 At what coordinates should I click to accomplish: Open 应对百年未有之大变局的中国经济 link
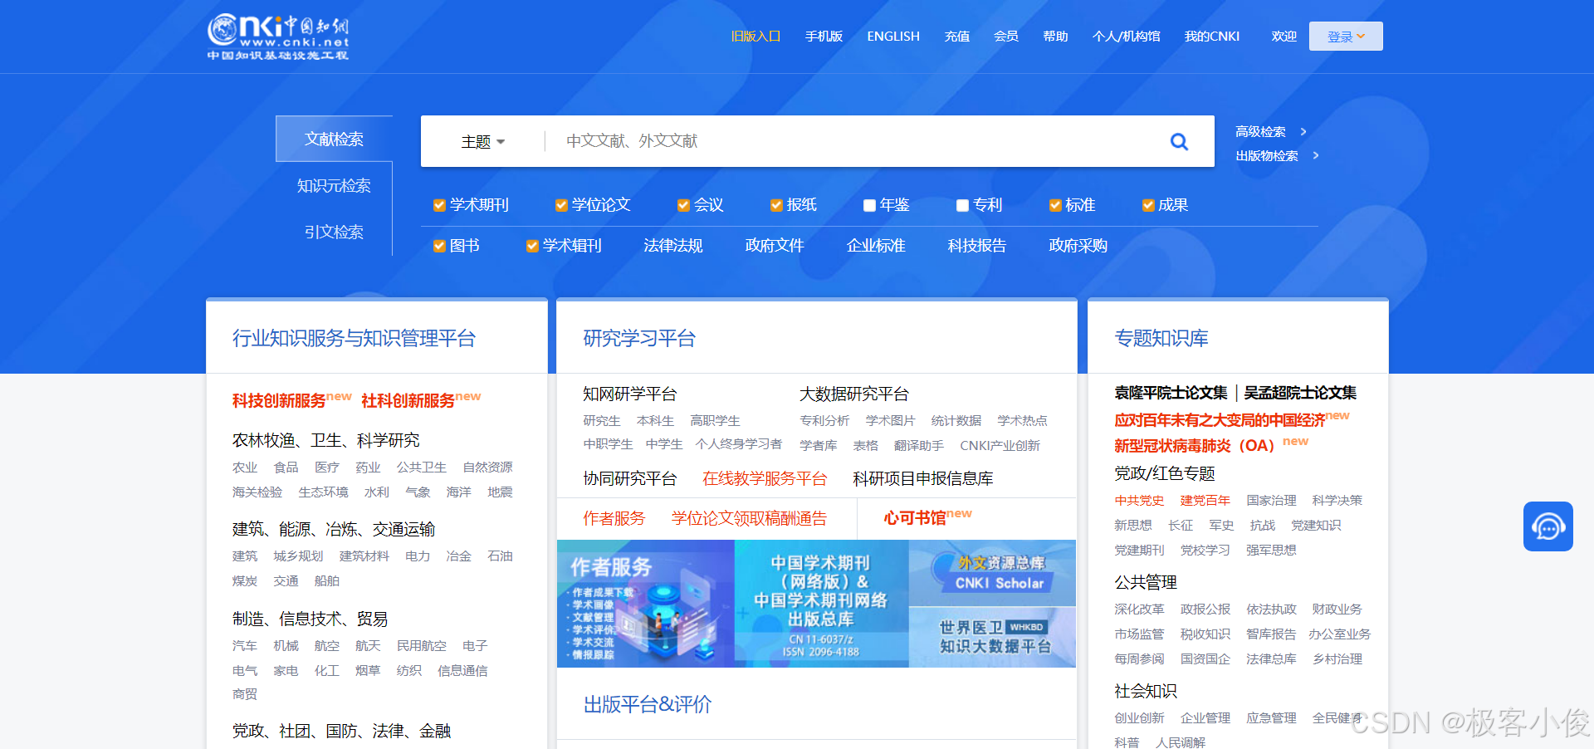1220,420
